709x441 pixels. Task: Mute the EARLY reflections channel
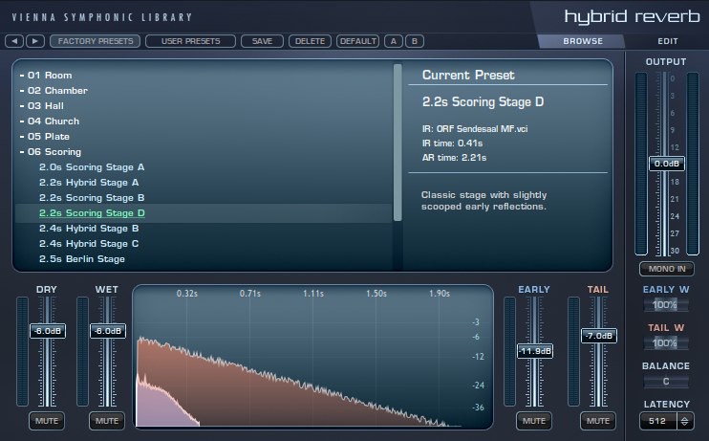point(534,421)
